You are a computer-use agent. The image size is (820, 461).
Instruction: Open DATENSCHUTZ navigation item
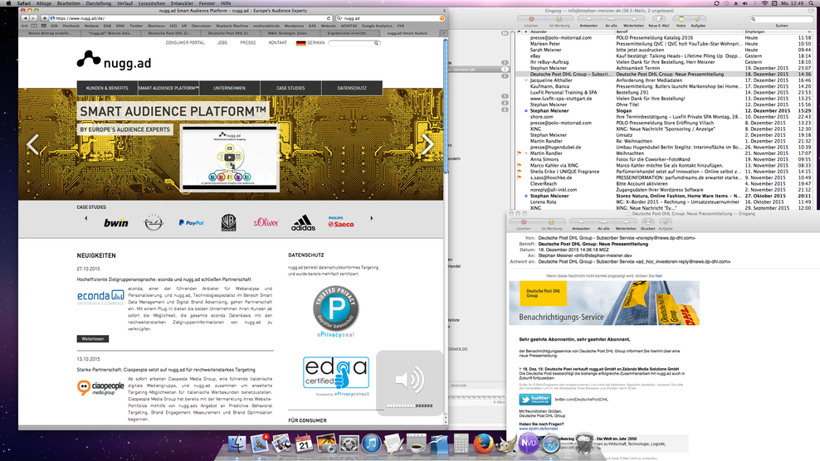point(352,88)
